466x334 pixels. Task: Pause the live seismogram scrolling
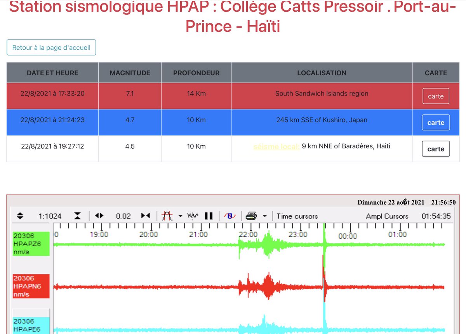(x=209, y=216)
